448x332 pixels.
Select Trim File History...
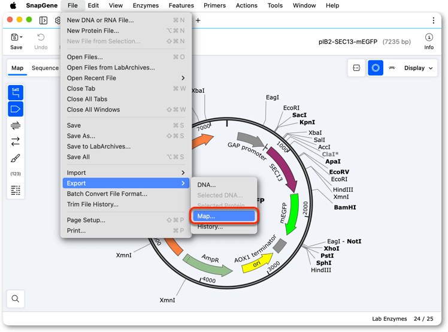(x=126, y=204)
